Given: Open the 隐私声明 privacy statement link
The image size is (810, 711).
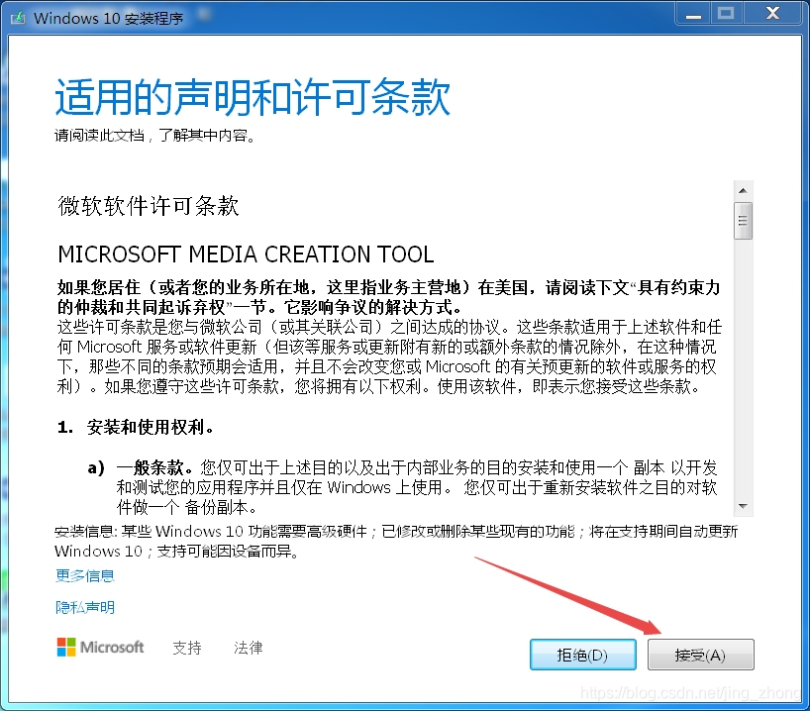Looking at the screenshot, I should 85,607.
